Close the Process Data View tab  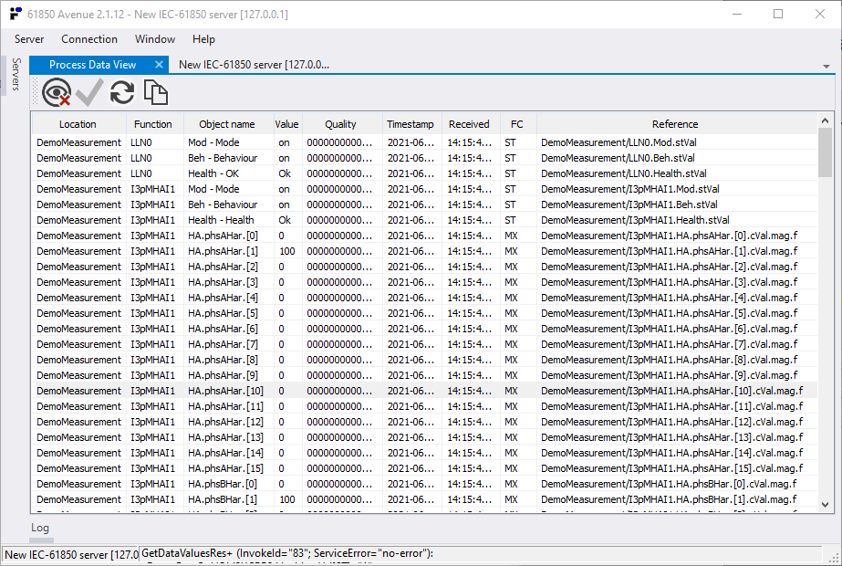click(x=159, y=65)
